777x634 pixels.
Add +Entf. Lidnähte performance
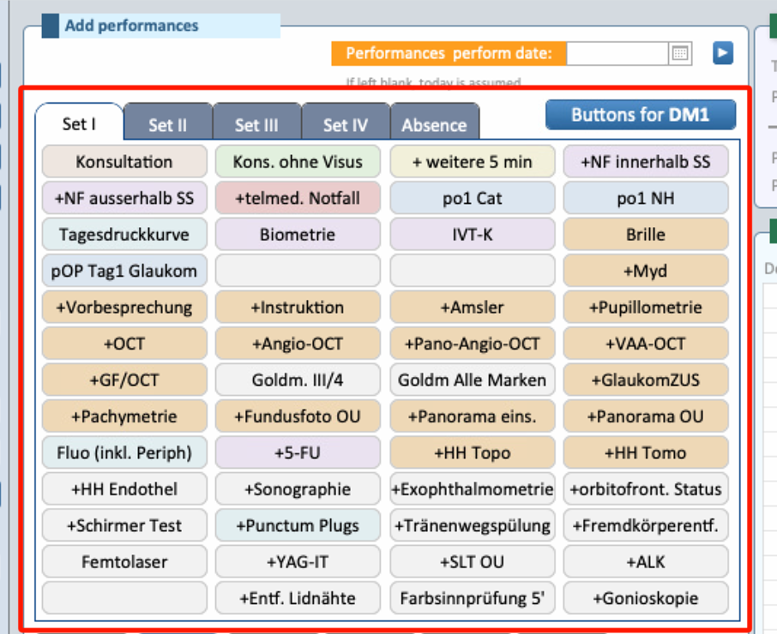[298, 598]
